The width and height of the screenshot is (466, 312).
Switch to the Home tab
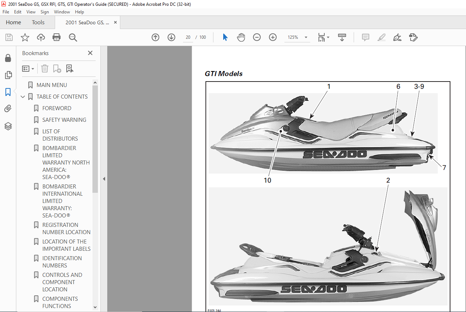13,22
